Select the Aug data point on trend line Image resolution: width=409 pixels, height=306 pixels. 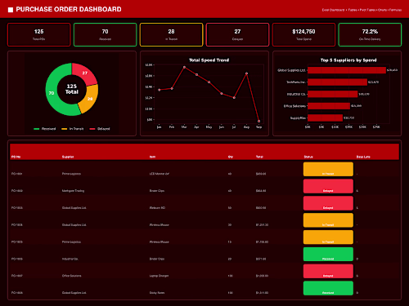click(x=246, y=73)
